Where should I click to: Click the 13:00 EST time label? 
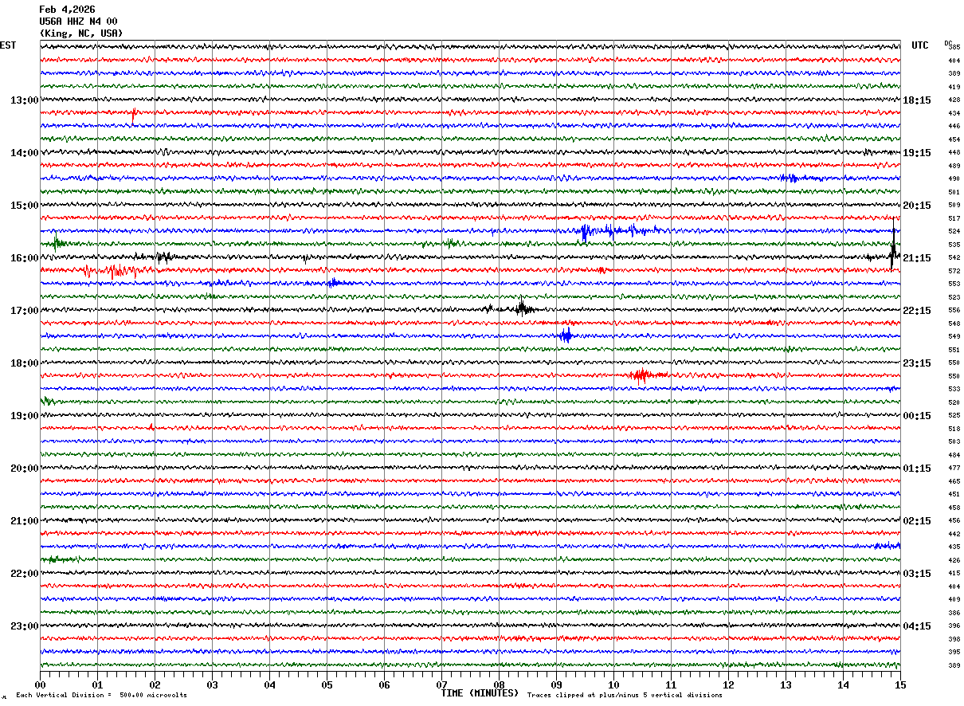(25, 100)
